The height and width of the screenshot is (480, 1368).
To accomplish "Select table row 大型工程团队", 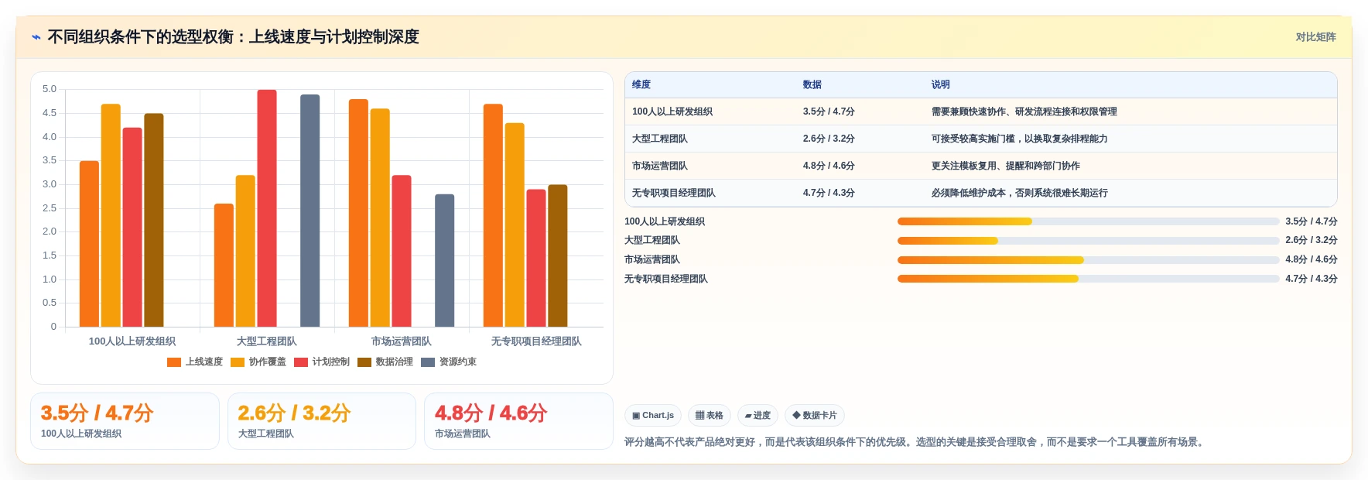I will (981, 139).
